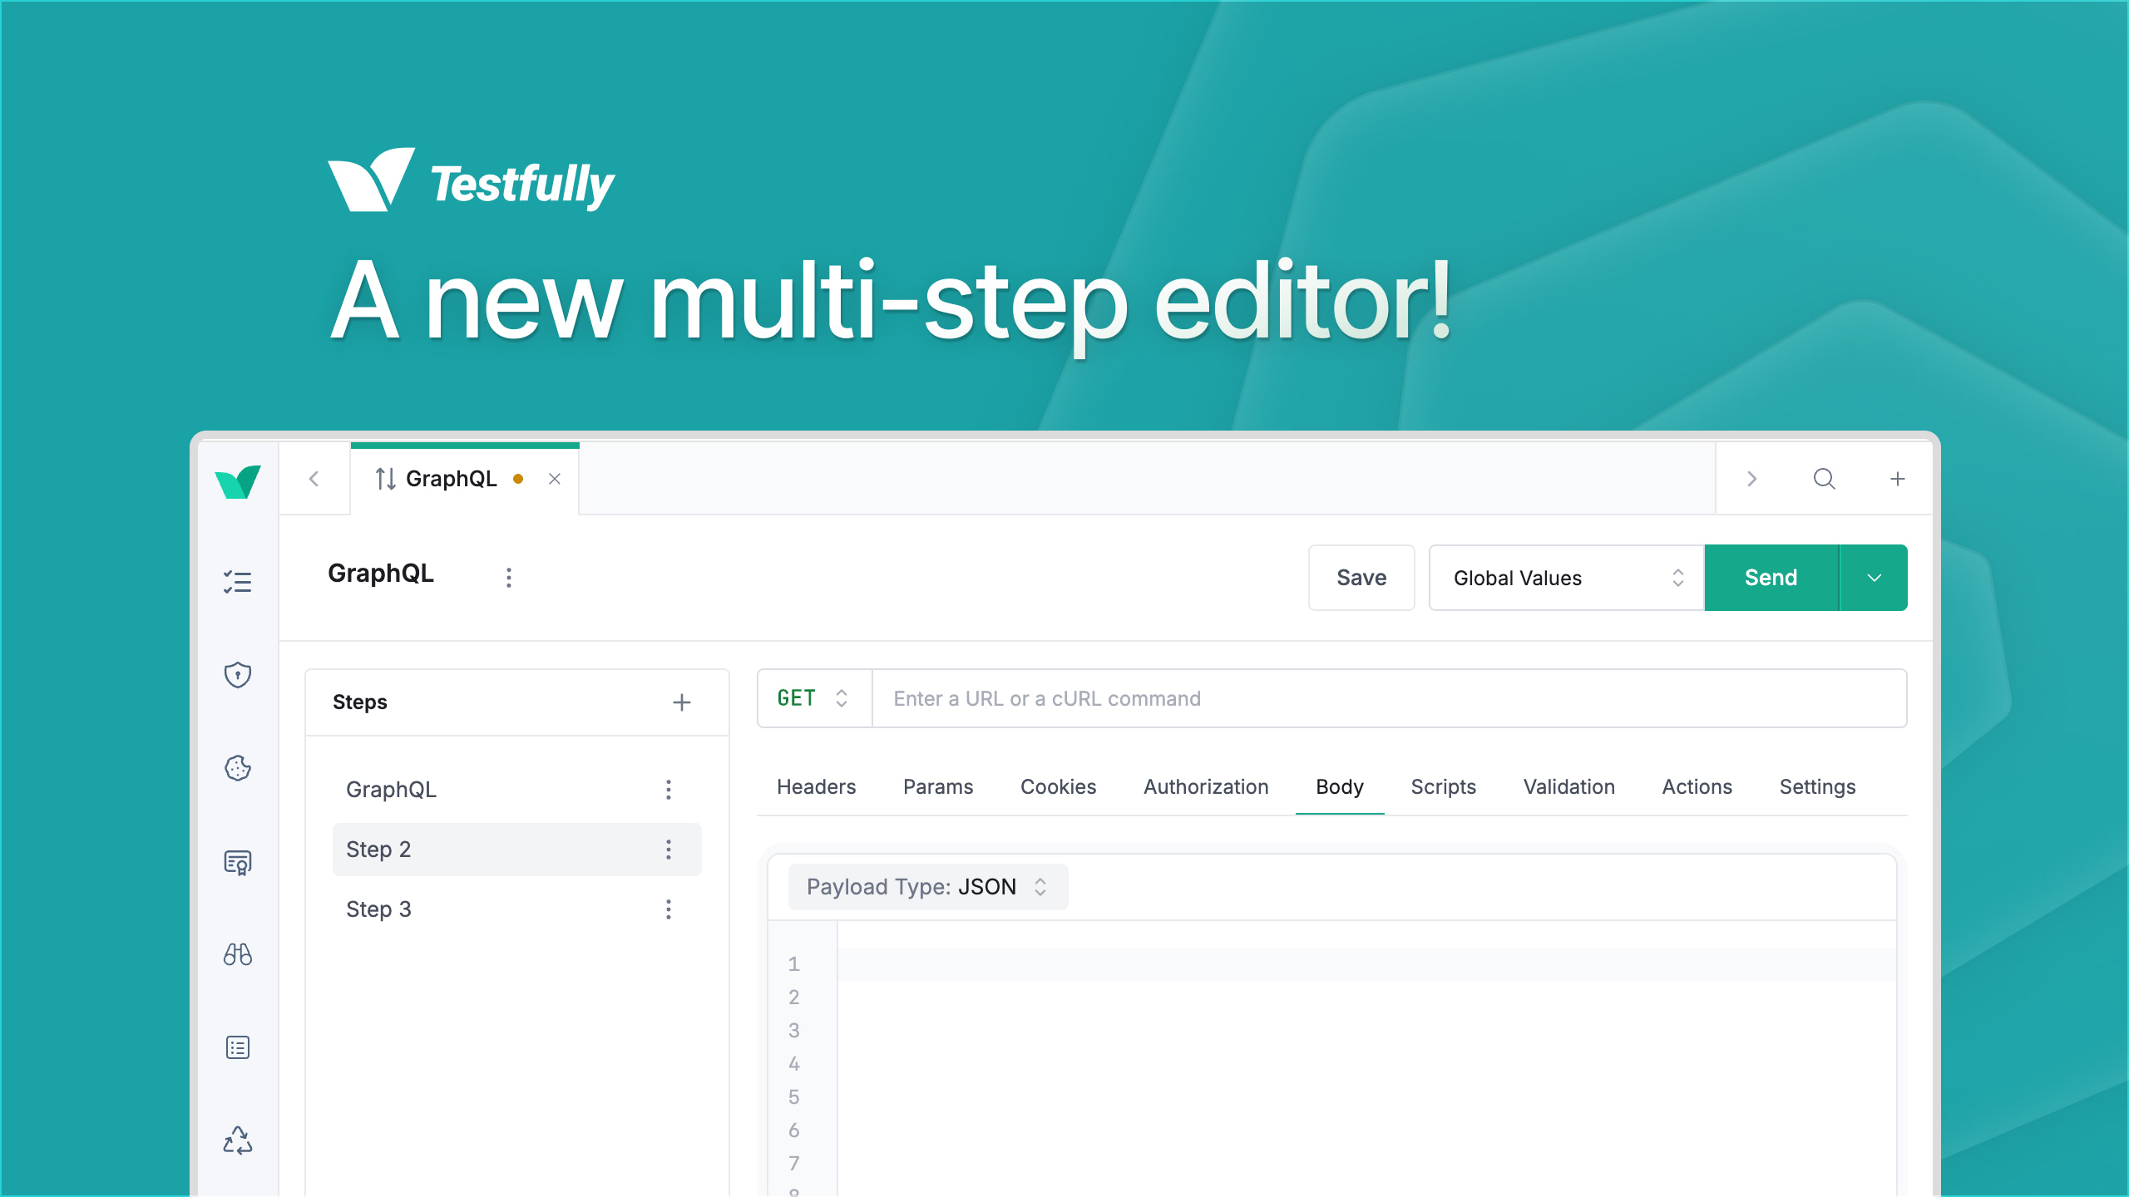The width and height of the screenshot is (2129, 1197).
Task: Go to previous tabs with left chevron
Action: point(314,479)
